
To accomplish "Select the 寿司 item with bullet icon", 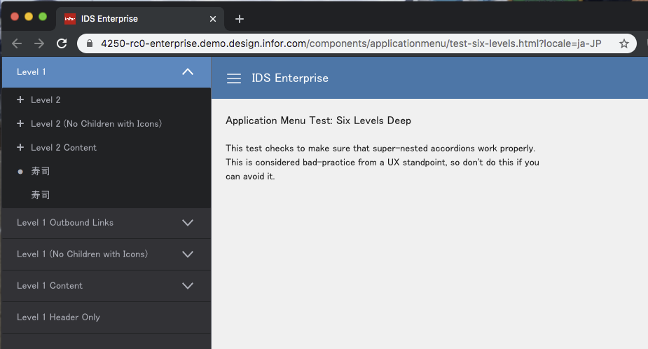I will pyautogui.click(x=41, y=171).
